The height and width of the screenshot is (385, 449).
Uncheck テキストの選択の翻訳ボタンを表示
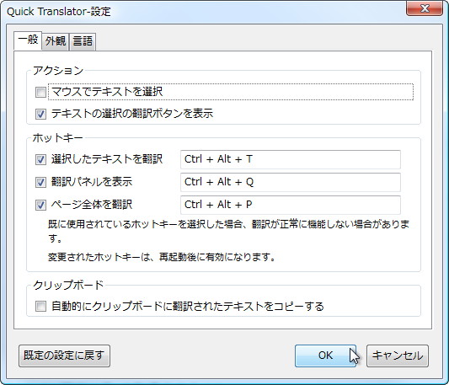[40, 114]
